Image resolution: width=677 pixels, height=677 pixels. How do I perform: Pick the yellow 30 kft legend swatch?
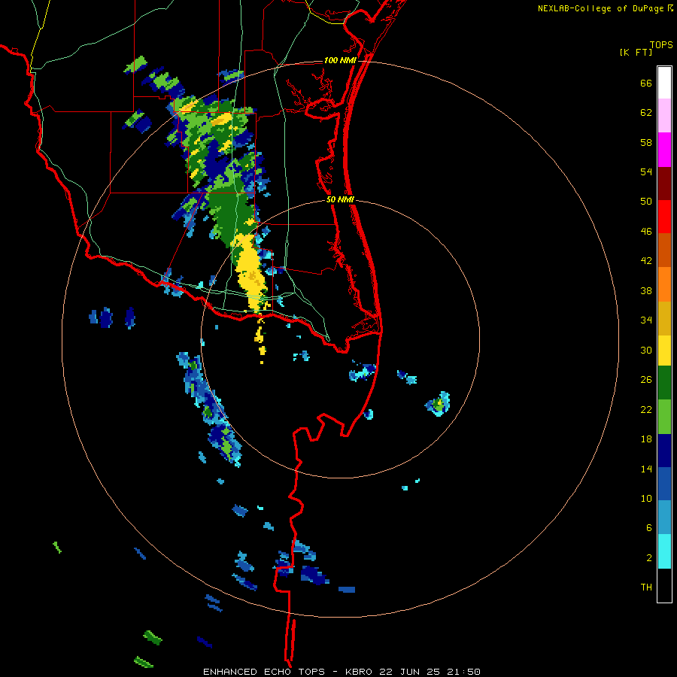point(664,351)
